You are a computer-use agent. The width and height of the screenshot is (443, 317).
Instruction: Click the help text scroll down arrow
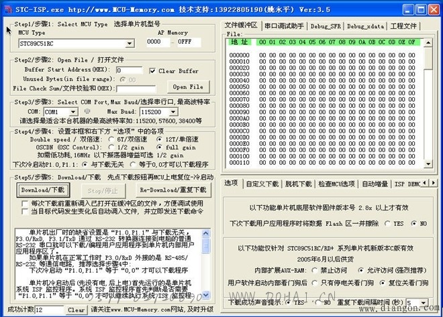pyautogui.click(x=205, y=296)
